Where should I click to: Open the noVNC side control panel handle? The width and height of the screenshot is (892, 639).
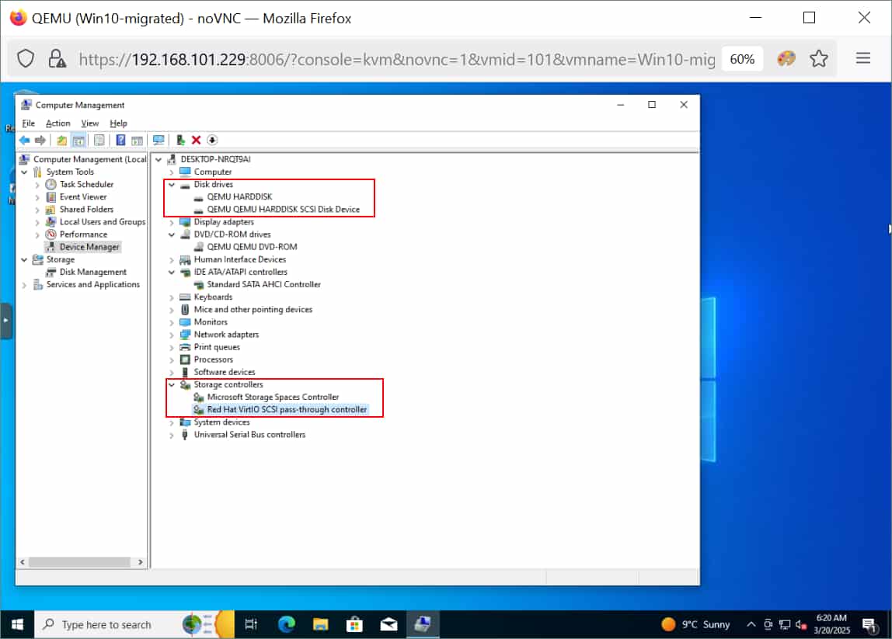pos(5,321)
